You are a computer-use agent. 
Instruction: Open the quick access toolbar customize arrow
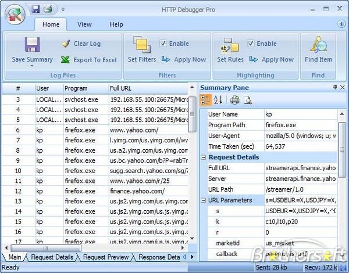tap(63, 9)
